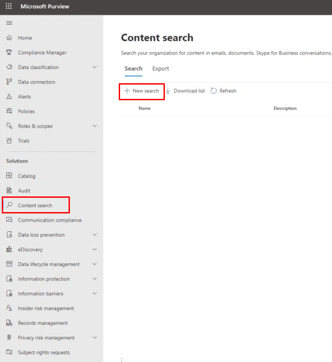This screenshot has width=332, height=362.
Task: Click the Catalog grid icon
Action: pyautogui.click(x=9, y=176)
